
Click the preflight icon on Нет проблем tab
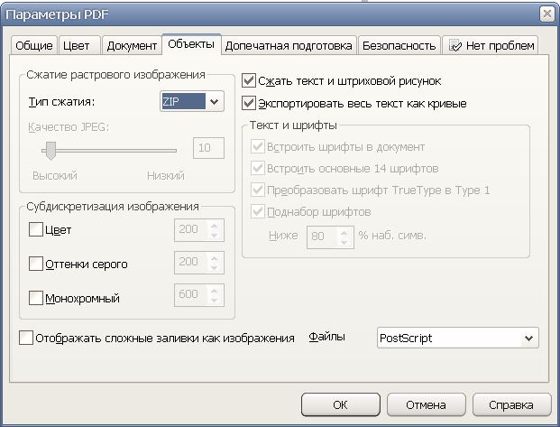point(456,45)
